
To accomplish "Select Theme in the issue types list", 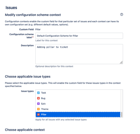I will click(78, 109).
